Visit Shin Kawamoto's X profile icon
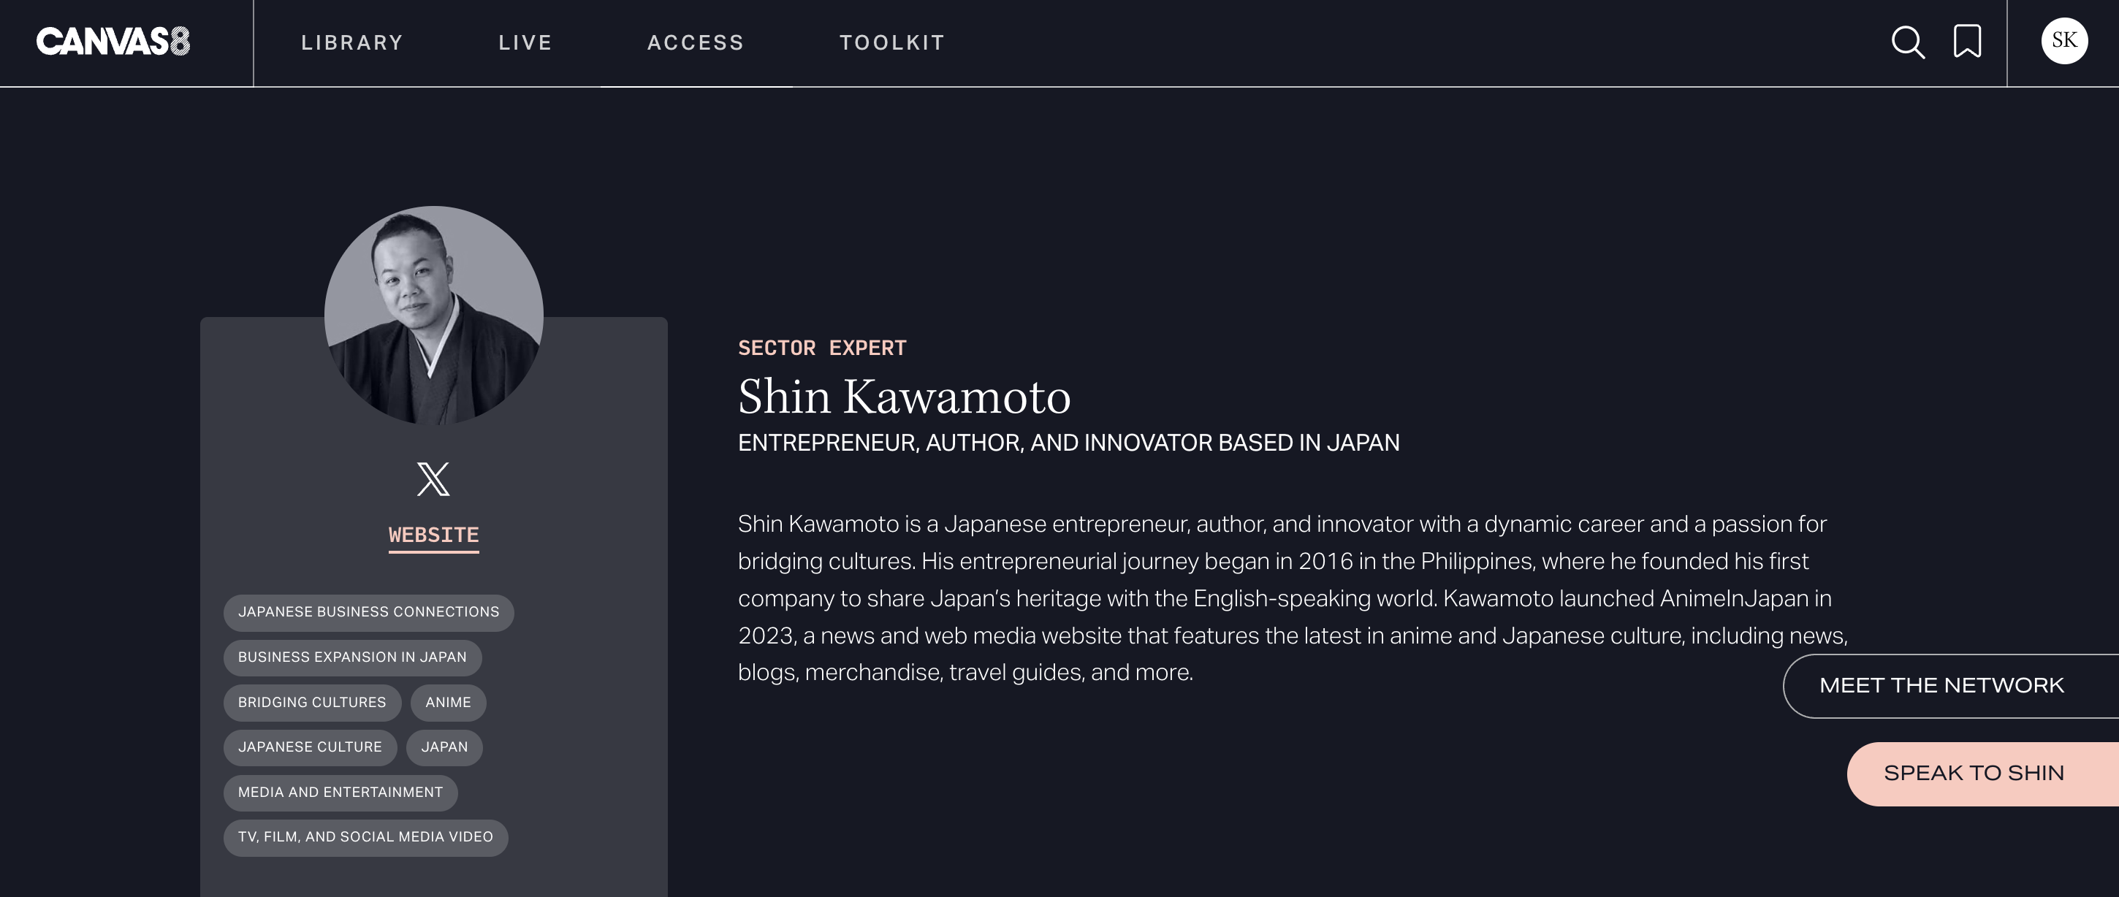 tap(433, 479)
